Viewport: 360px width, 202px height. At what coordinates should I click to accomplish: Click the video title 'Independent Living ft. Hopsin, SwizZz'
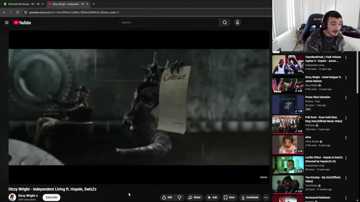(52, 189)
